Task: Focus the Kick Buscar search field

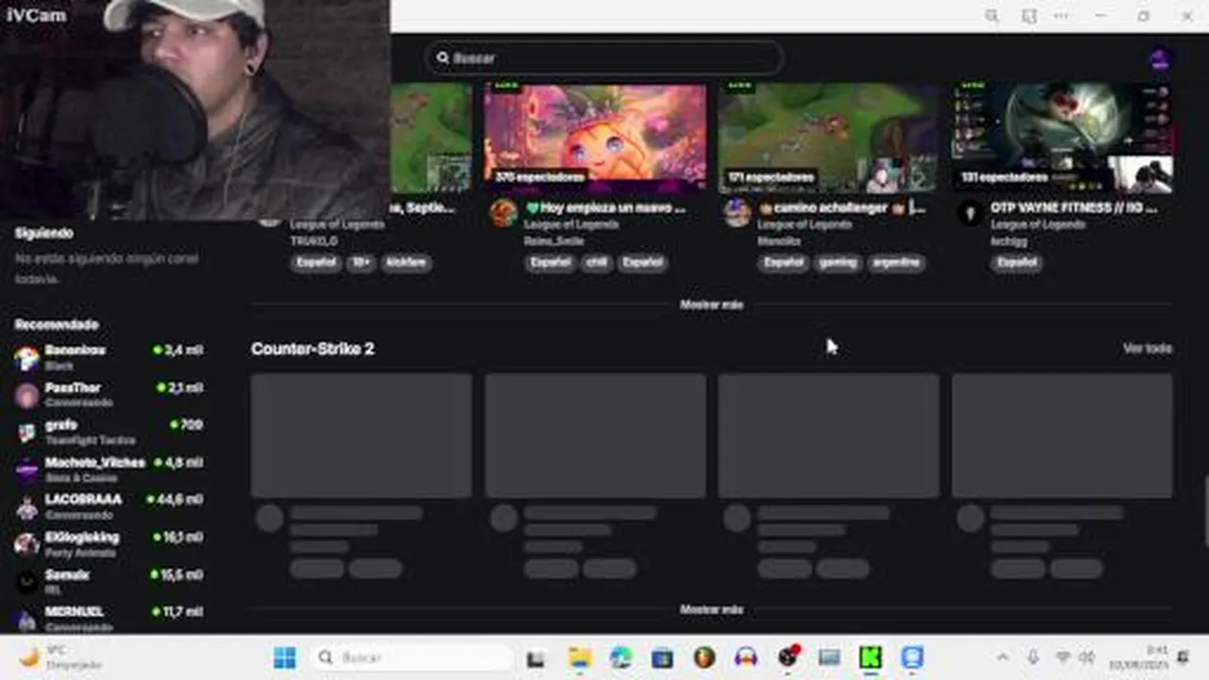Action: (x=604, y=58)
